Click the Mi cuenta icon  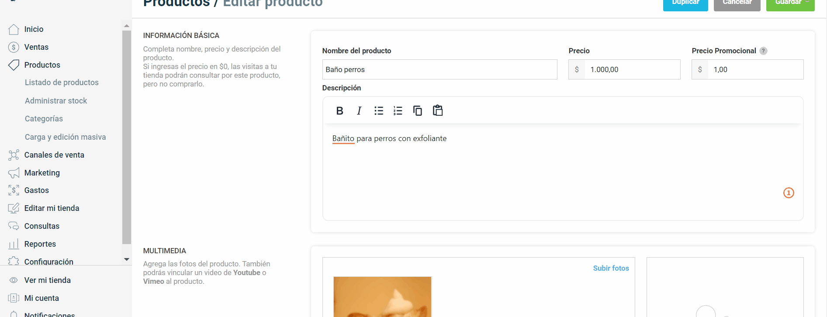click(14, 298)
